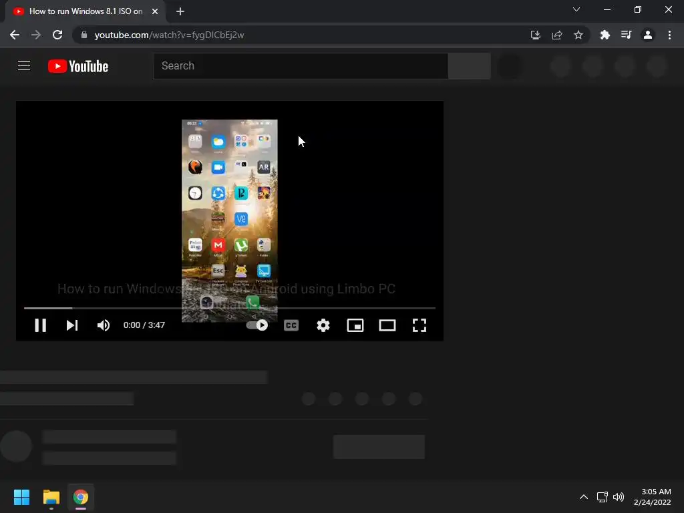Click the search submit button
Screen dimensions: 684x513
[x=470, y=66]
